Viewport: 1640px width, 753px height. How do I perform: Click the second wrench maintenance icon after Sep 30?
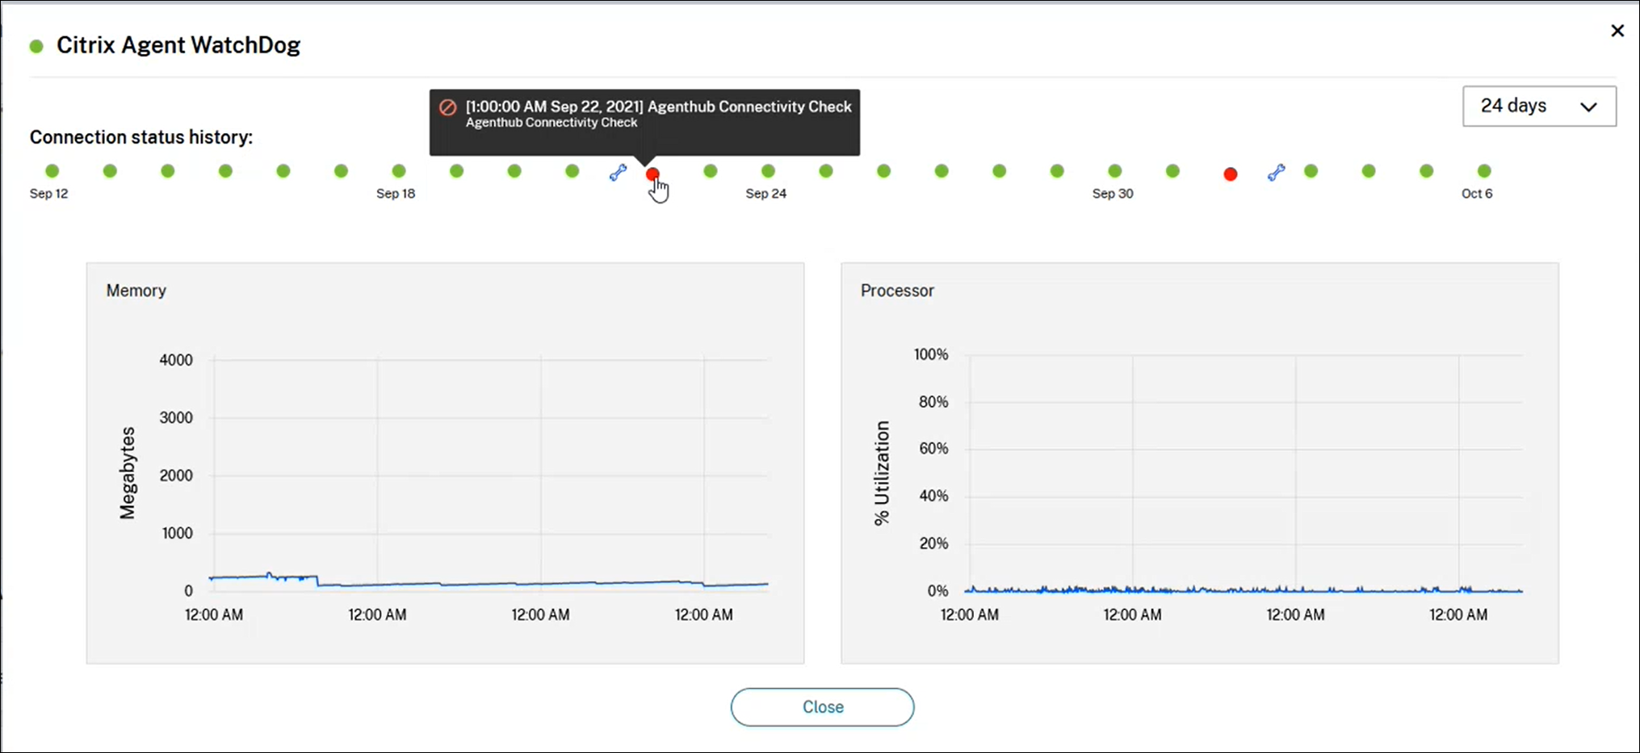(1276, 173)
